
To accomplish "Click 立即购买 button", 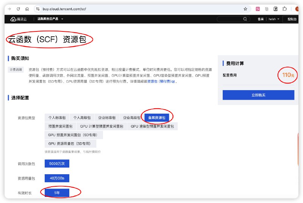I will coord(258,95).
